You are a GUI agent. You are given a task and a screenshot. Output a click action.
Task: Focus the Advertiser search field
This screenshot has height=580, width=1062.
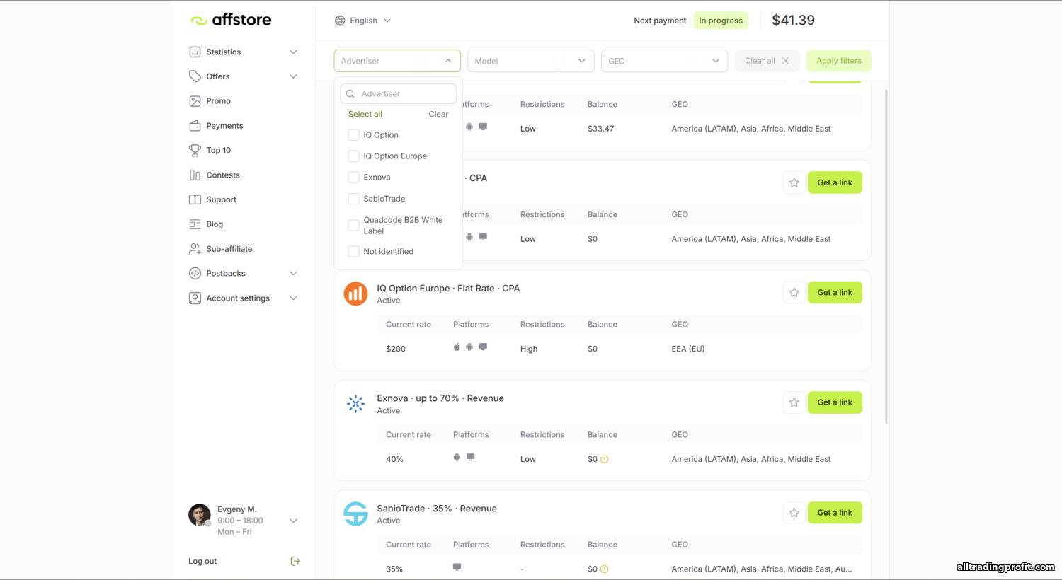coord(398,93)
